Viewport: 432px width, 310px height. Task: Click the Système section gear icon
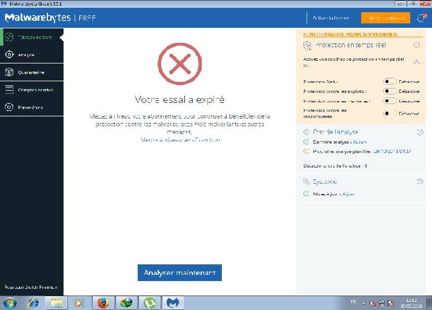tap(306, 181)
